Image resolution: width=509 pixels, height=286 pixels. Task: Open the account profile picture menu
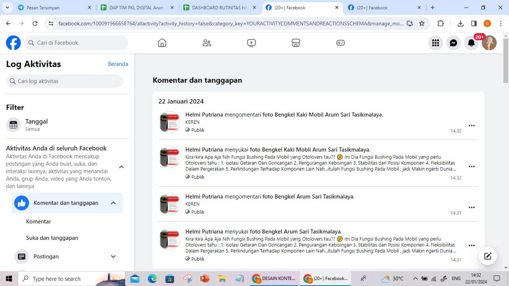[489, 43]
